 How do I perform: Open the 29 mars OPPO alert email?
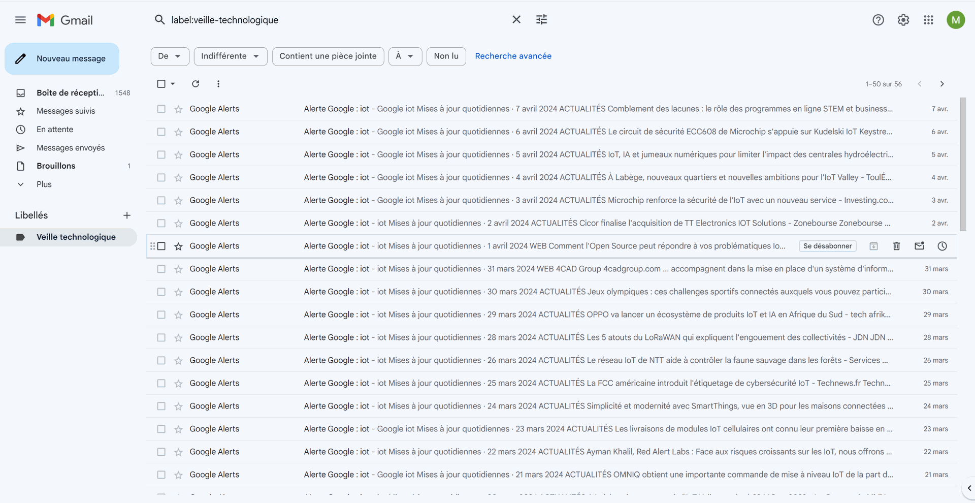click(x=551, y=315)
